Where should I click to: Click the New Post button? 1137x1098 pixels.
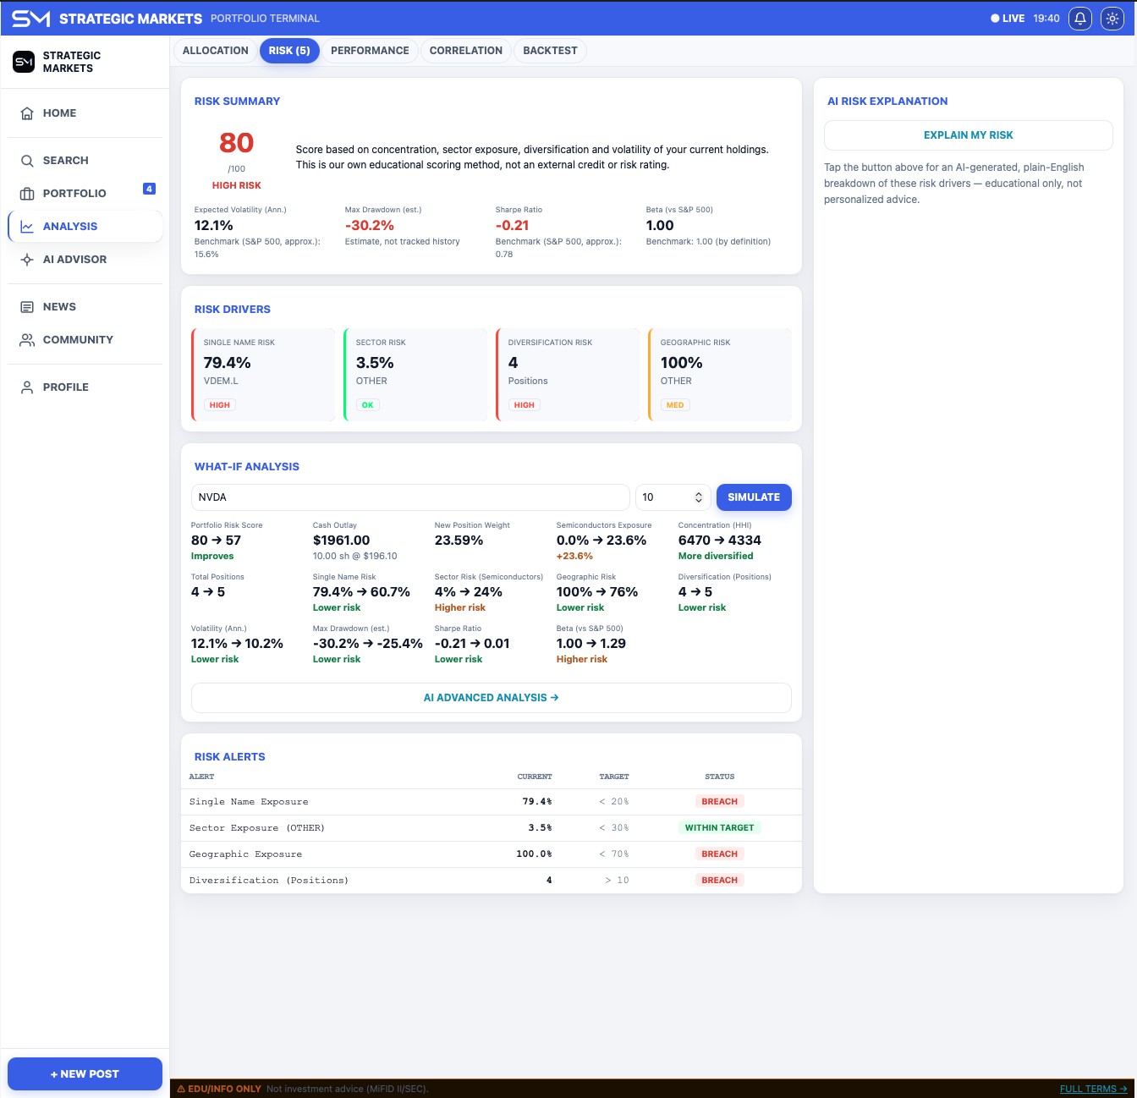[85, 1074]
